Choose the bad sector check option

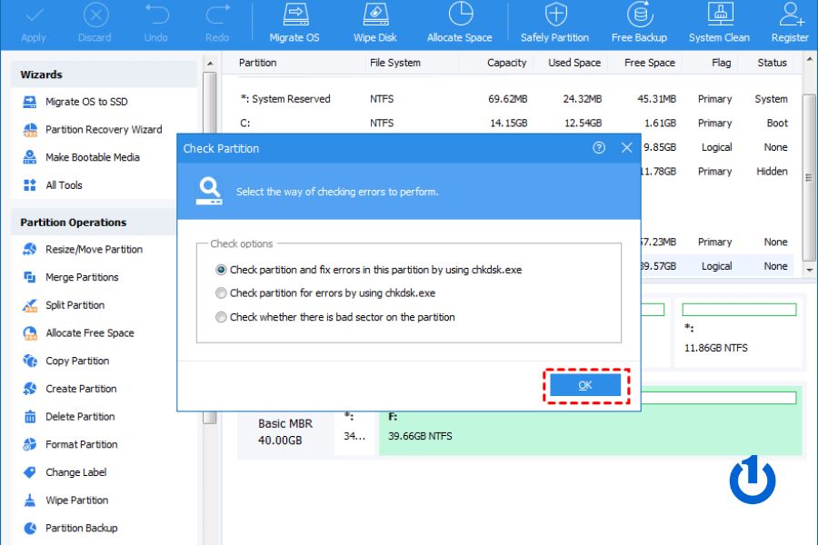coord(221,317)
